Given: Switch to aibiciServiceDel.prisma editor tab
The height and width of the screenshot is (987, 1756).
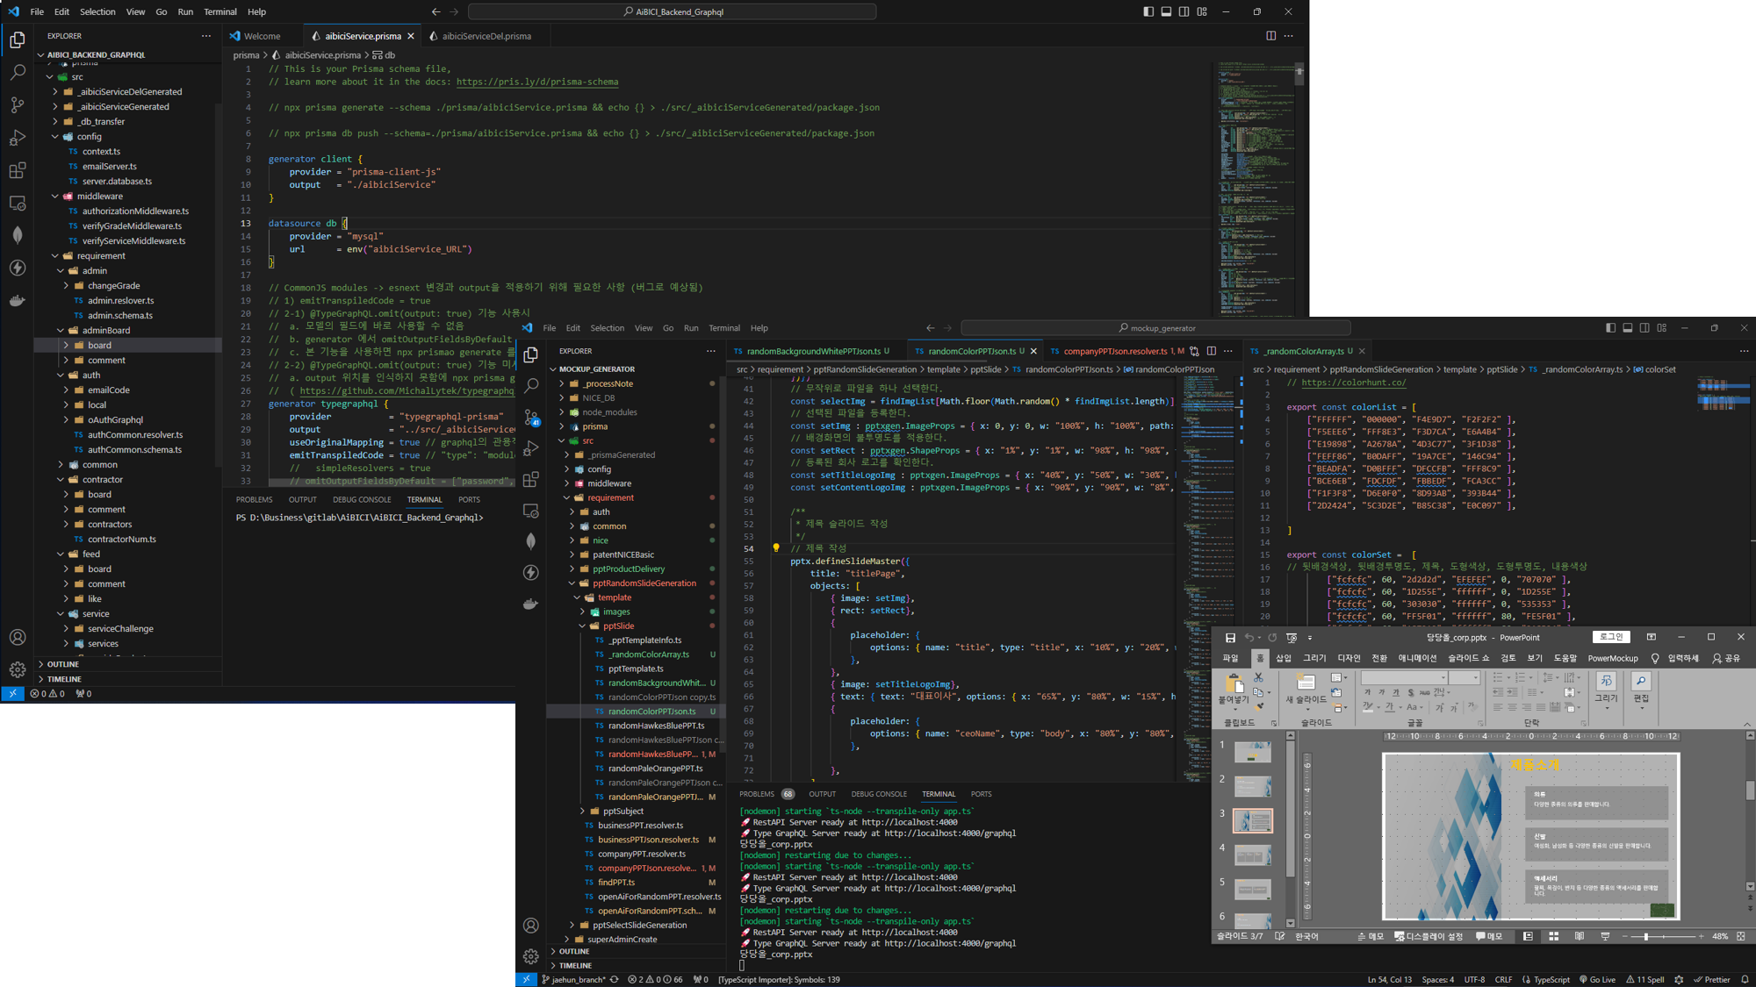Looking at the screenshot, I should click(486, 36).
